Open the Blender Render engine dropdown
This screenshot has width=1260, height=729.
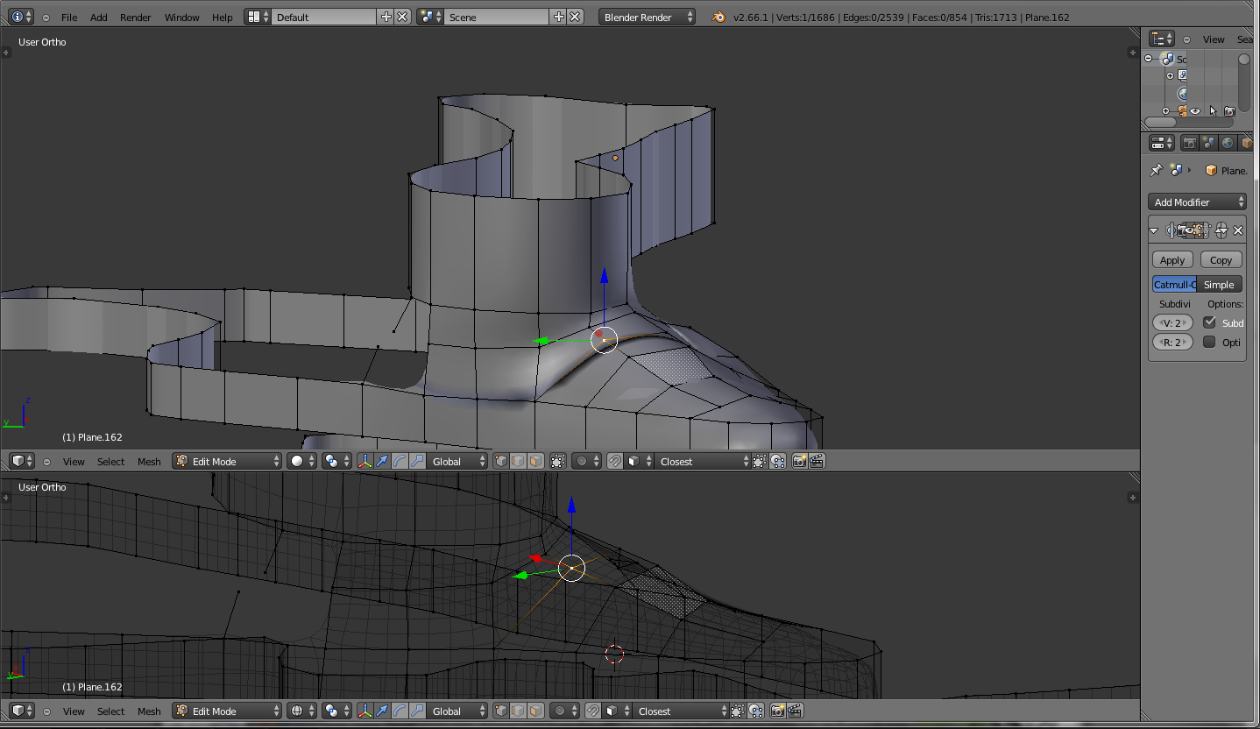[x=648, y=17]
